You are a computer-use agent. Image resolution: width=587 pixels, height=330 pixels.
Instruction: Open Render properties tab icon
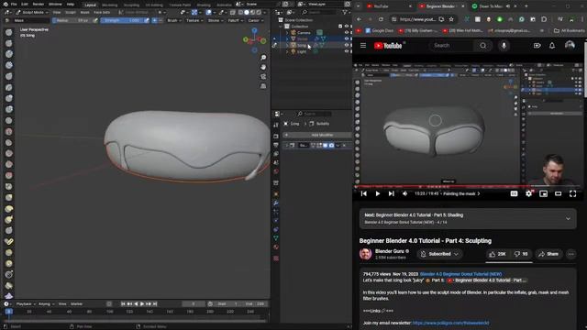pos(276,137)
